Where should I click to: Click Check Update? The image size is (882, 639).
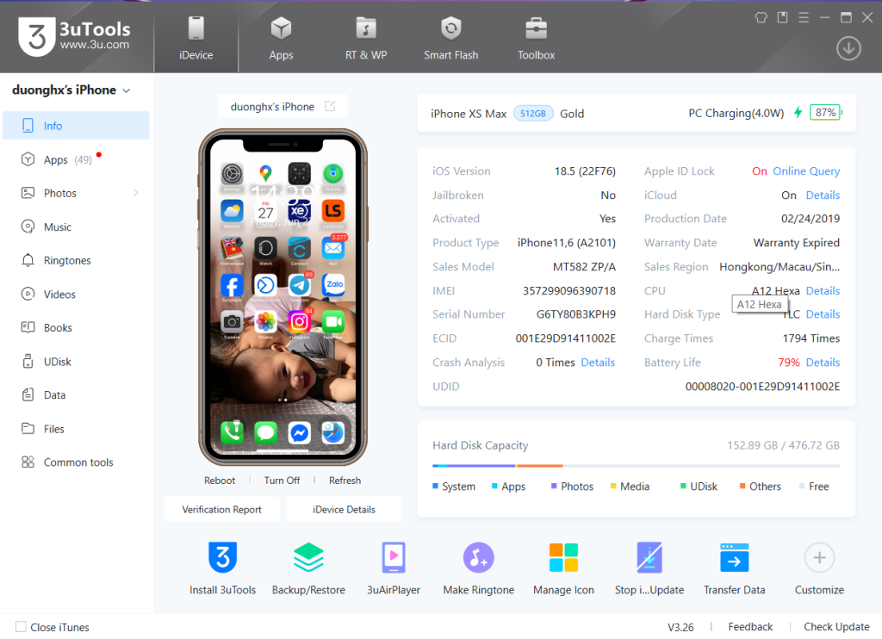(x=836, y=627)
